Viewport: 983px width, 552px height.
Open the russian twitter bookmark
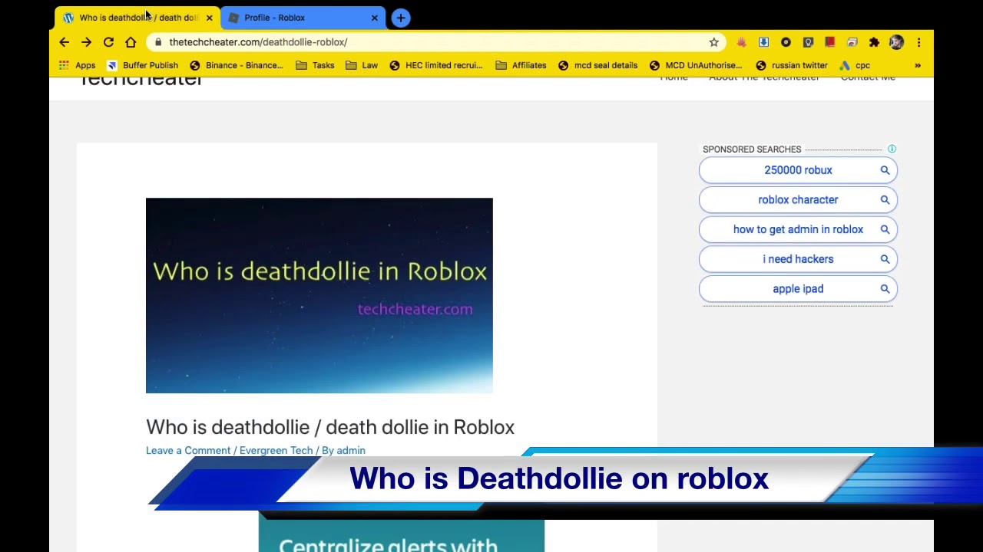point(791,65)
